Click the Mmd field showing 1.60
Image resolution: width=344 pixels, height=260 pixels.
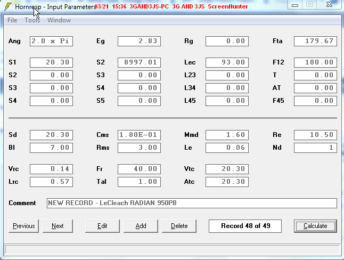pos(227,135)
